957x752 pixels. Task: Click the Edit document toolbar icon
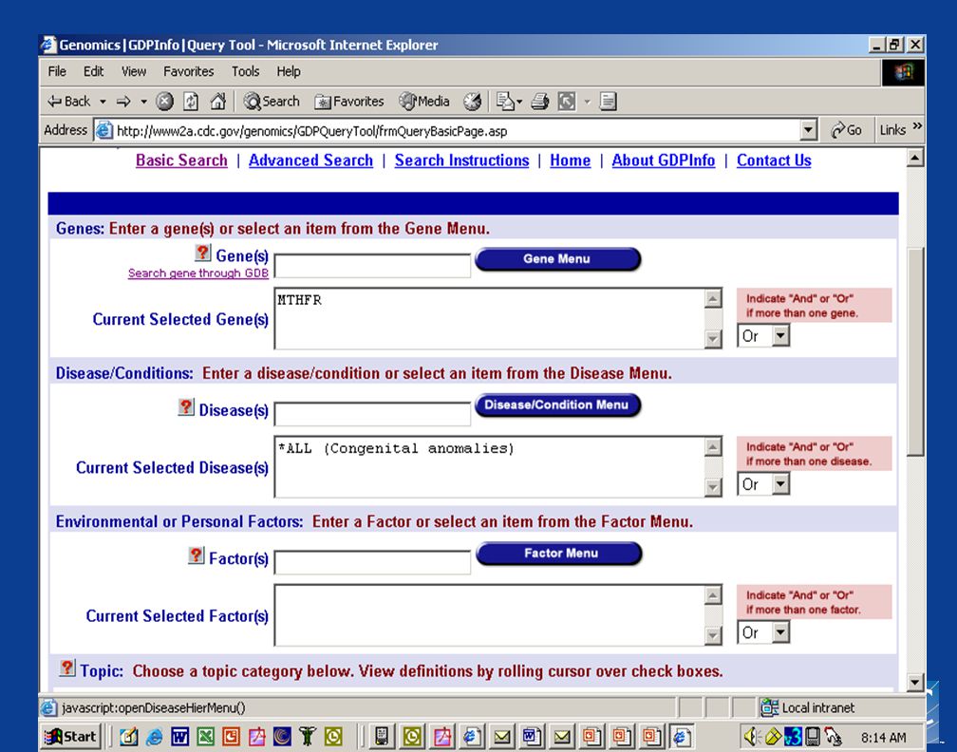pyautogui.click(x=608, y=102)
